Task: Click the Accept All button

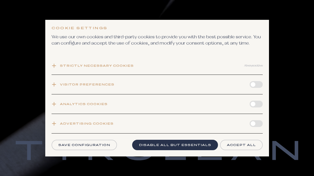Action: [x=241, y=145]
